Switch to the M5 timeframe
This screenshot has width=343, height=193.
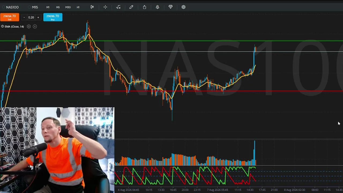[58, 7]
